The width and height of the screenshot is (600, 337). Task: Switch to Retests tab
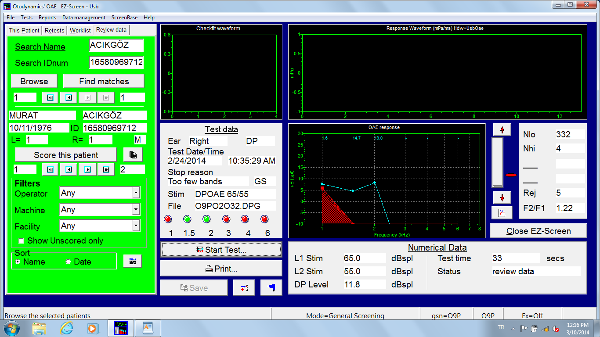pyautogui.click(x=55, y=30)
